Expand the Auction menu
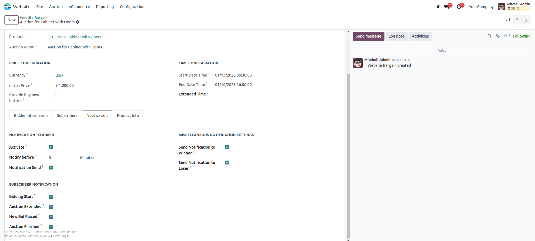This screenshot has height=241, width=535. point(56,7)
